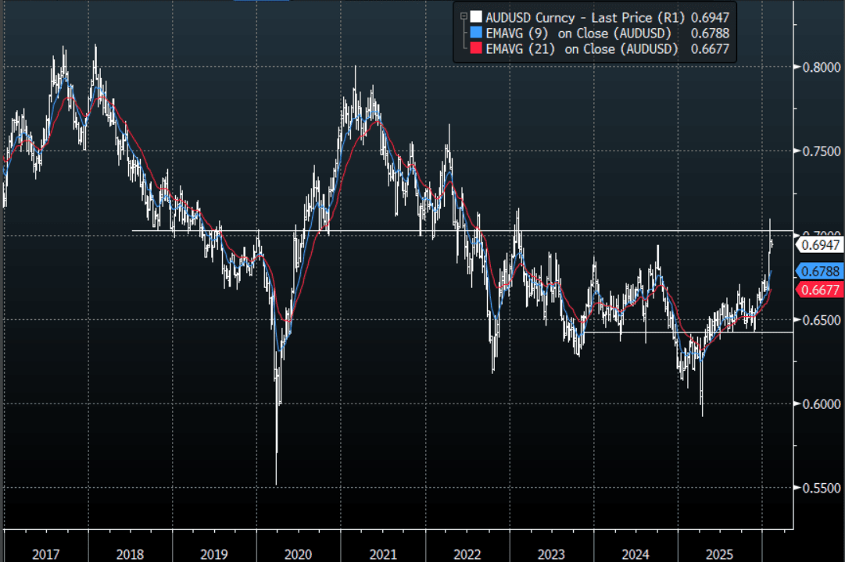Click the blue EMAVG (9) color swatch

[475, 34]
